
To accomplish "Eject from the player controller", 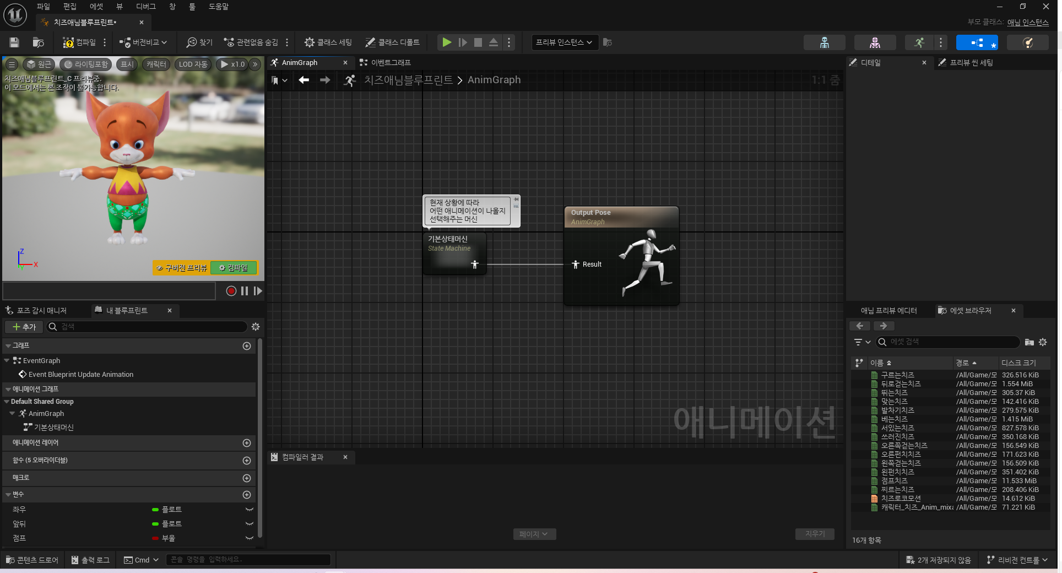I will pyautogui.click(x=494, y=42).
